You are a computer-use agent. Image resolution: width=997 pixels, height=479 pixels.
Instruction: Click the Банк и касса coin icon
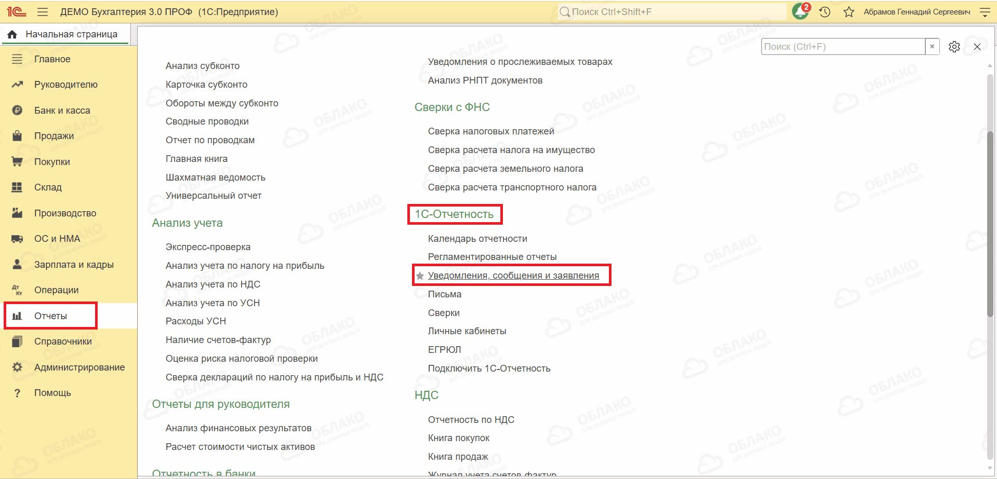click(x=17, y=110)
